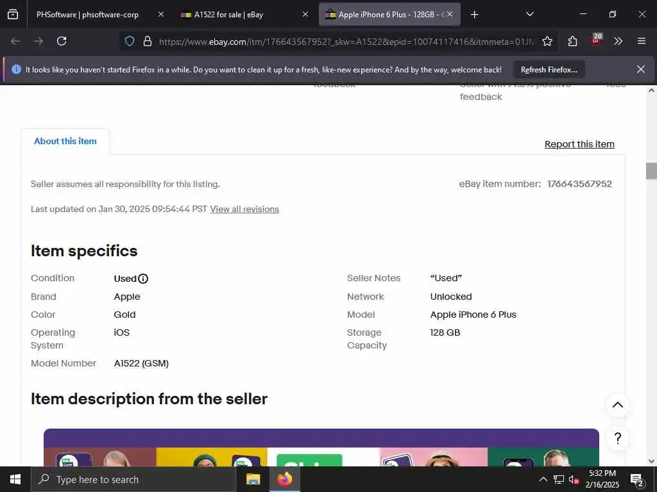The height and width of the screenshot is (492, 657).
Task: Show more tools overflow chevrons
Action: (x=618, y=41)
